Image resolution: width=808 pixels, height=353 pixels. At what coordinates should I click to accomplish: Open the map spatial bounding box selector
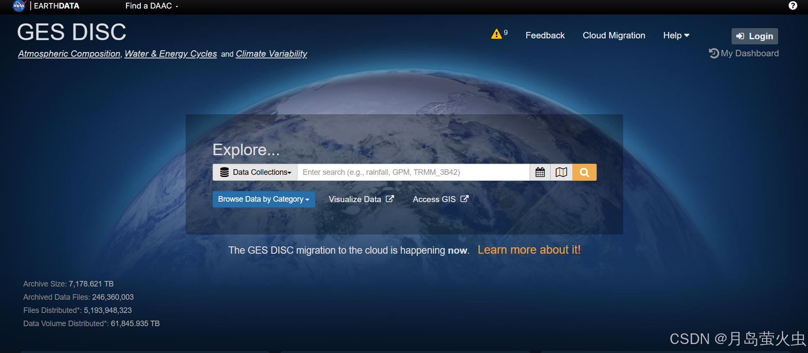pos(561,172)
